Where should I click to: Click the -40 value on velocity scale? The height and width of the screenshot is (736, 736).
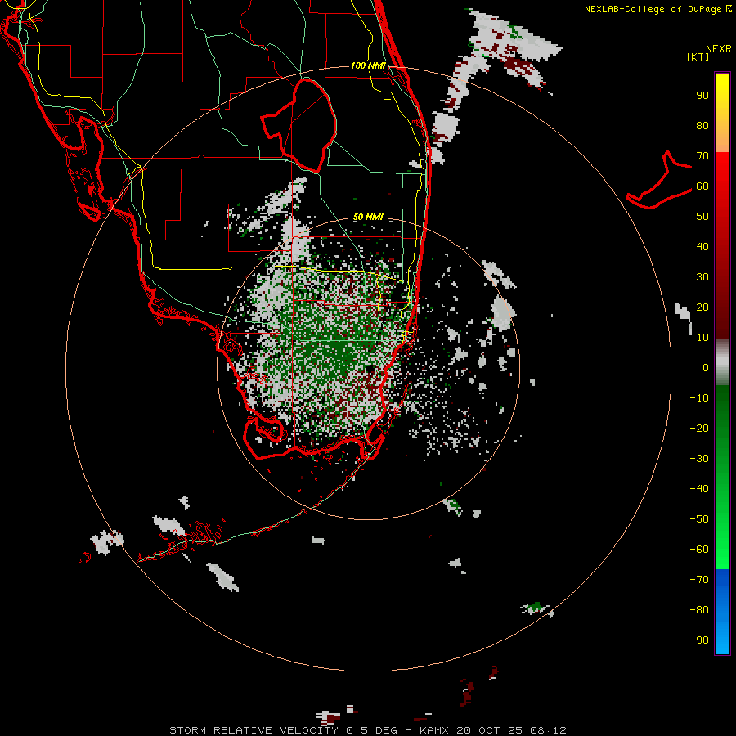pyautogui.click(x=699, y=489)
